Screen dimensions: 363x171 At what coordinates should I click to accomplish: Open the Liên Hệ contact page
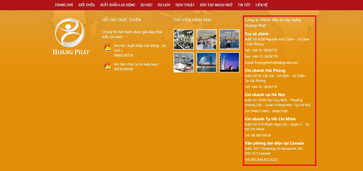pyautogui.click(x=261, y=5)
